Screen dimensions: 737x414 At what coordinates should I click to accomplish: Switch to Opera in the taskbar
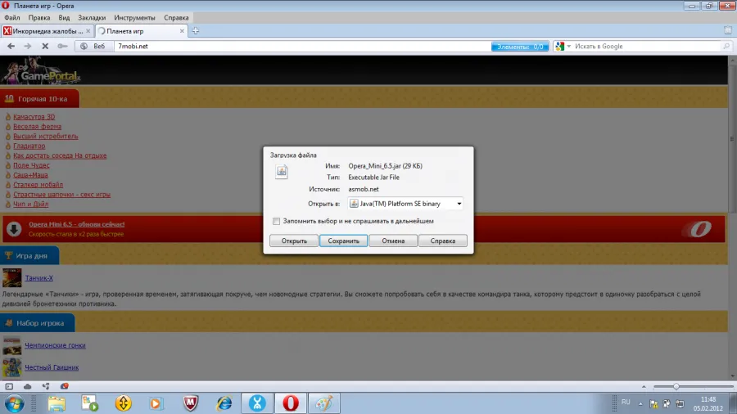click(x=291, y=403)
